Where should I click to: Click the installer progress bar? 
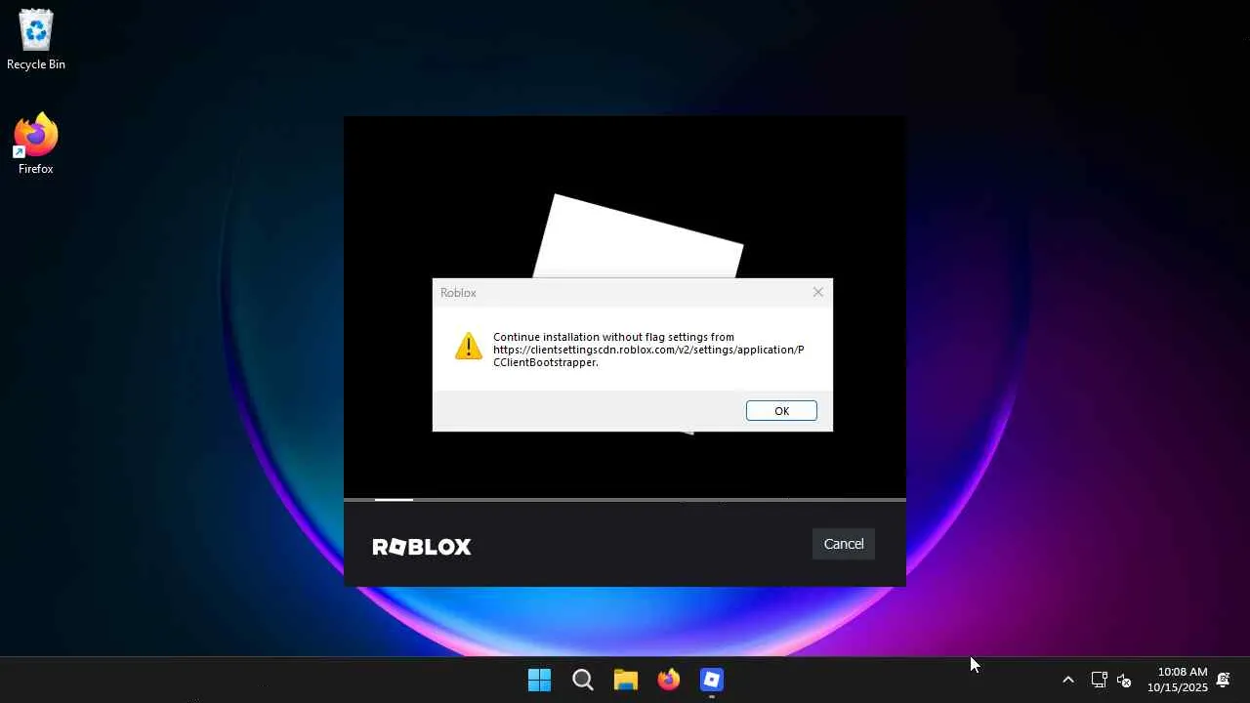pyautogui.click(x=625, y=500)
